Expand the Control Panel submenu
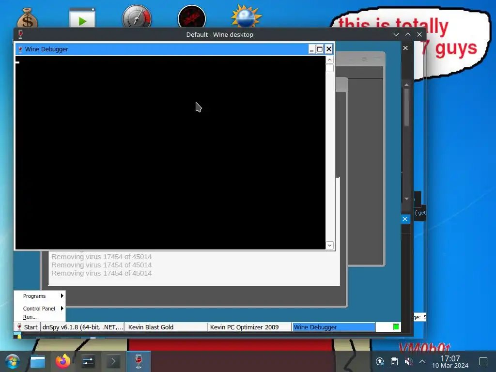 pos(41,309)
